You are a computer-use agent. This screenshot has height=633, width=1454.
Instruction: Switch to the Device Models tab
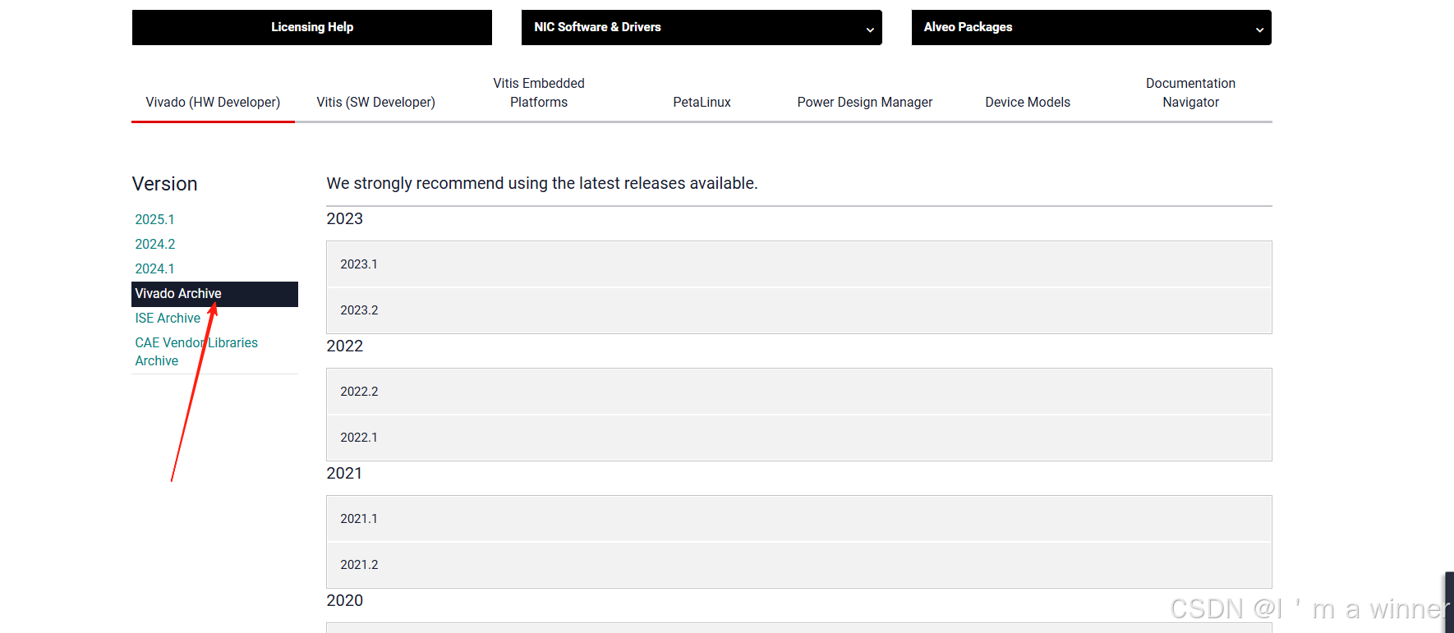point(1028,102)
